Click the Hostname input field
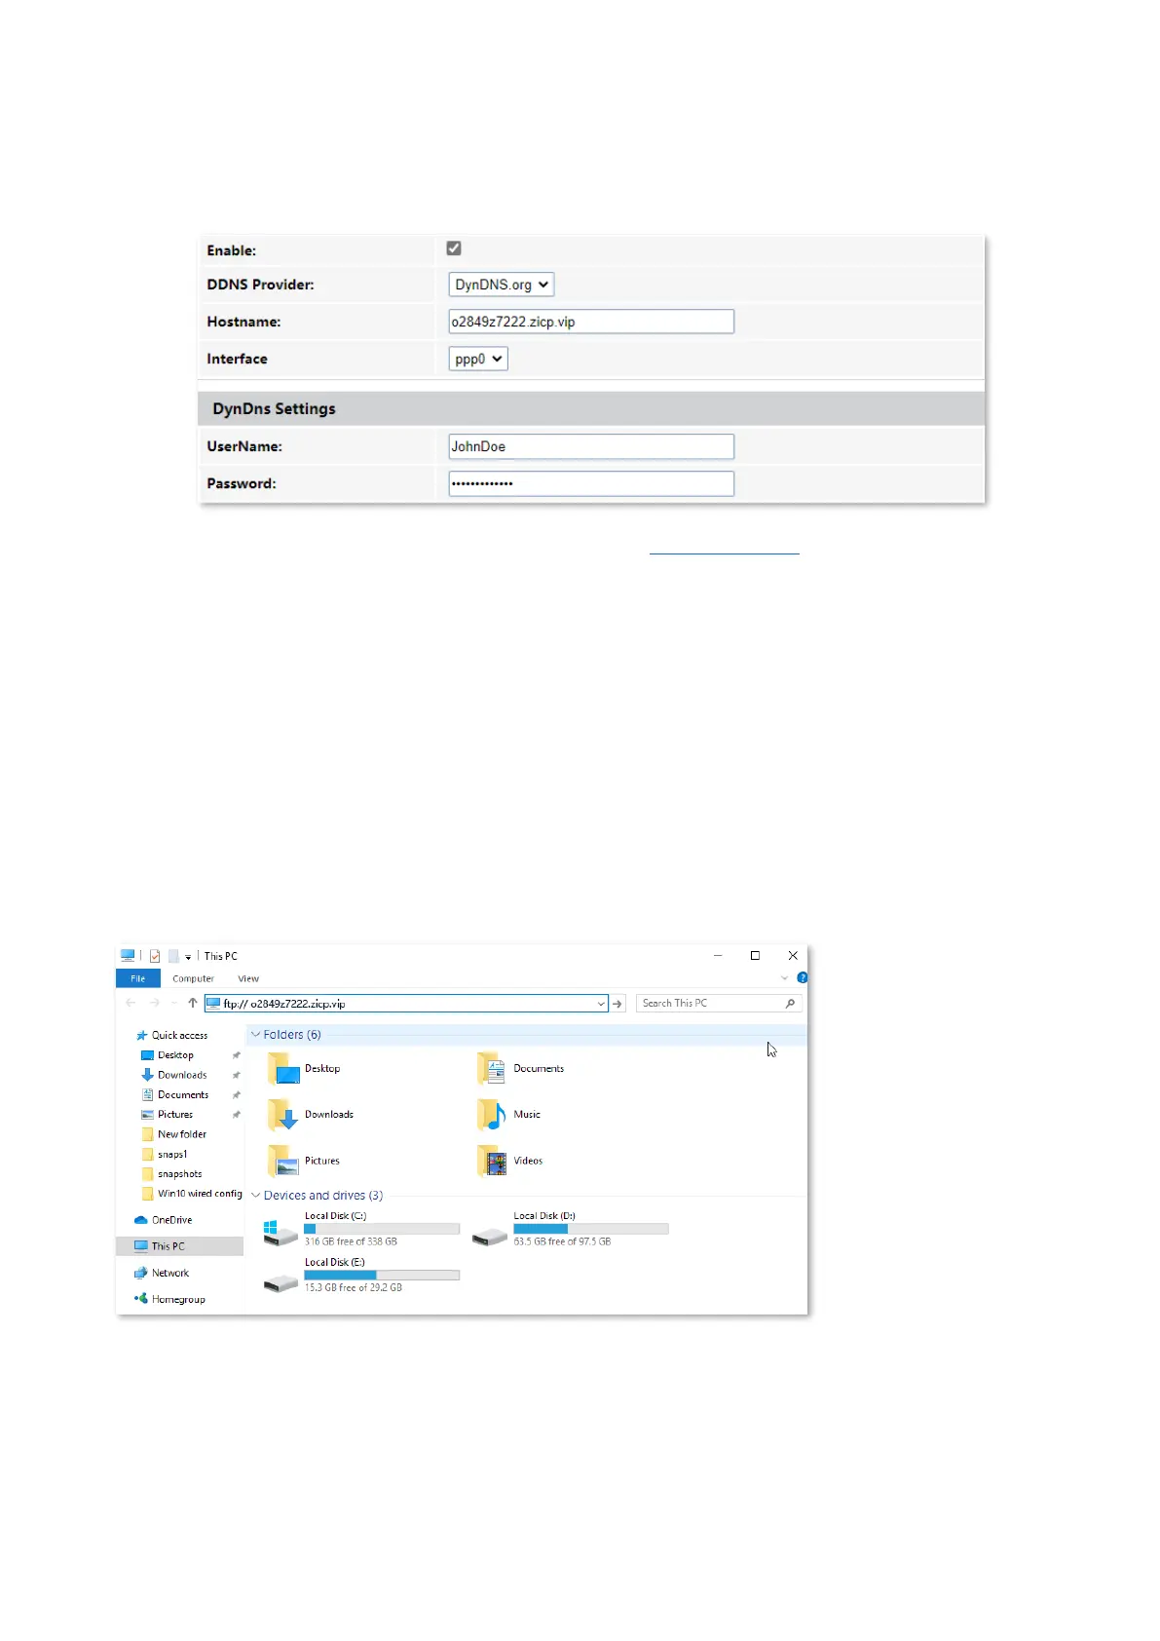The image size is (1160, 1641). (591, 322)
